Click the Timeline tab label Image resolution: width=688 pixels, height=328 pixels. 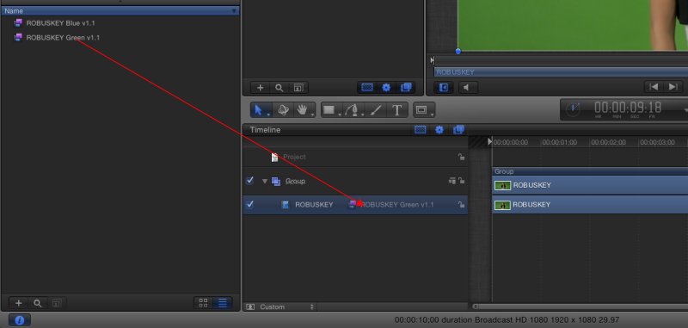pyautogui.click(x=265, y=130)
